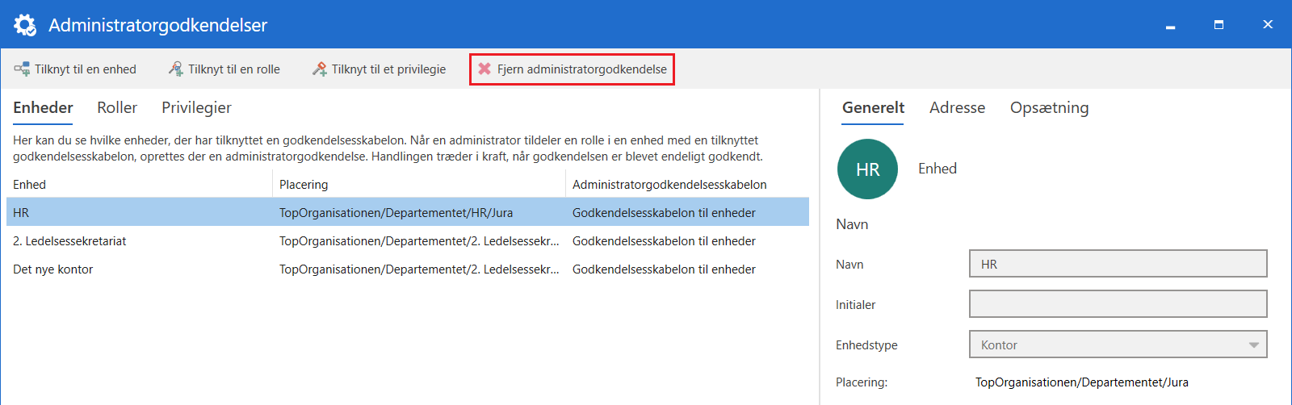This screenshot has width=1292, height=405.
Task: Select the '2. Ledelsessekretariat' row
Action: pyautogui.click(x=69, y=241)
